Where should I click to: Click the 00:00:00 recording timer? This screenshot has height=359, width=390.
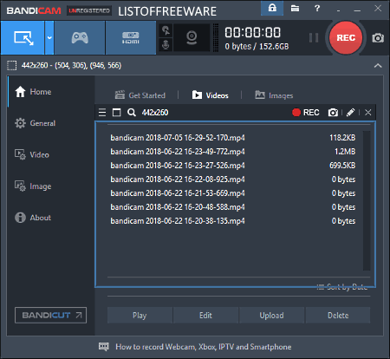click(x=252, y=32)
